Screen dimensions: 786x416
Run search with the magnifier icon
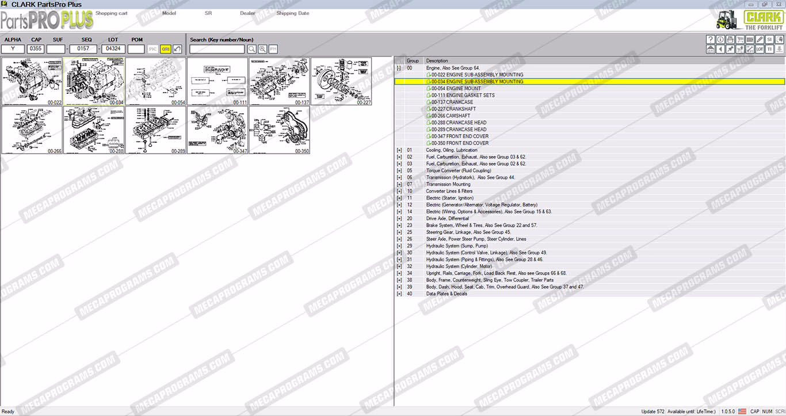click(x=252, y=49)
